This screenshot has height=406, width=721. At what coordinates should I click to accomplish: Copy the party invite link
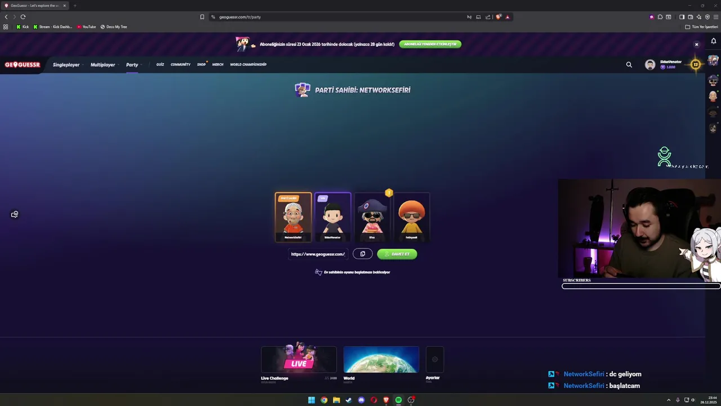[x=363, y=254]
